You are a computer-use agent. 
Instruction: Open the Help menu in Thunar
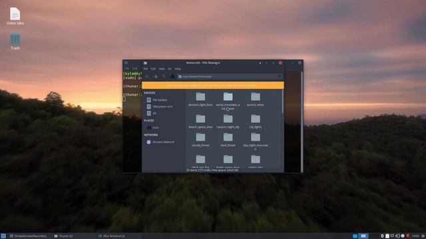coord(178,69)
